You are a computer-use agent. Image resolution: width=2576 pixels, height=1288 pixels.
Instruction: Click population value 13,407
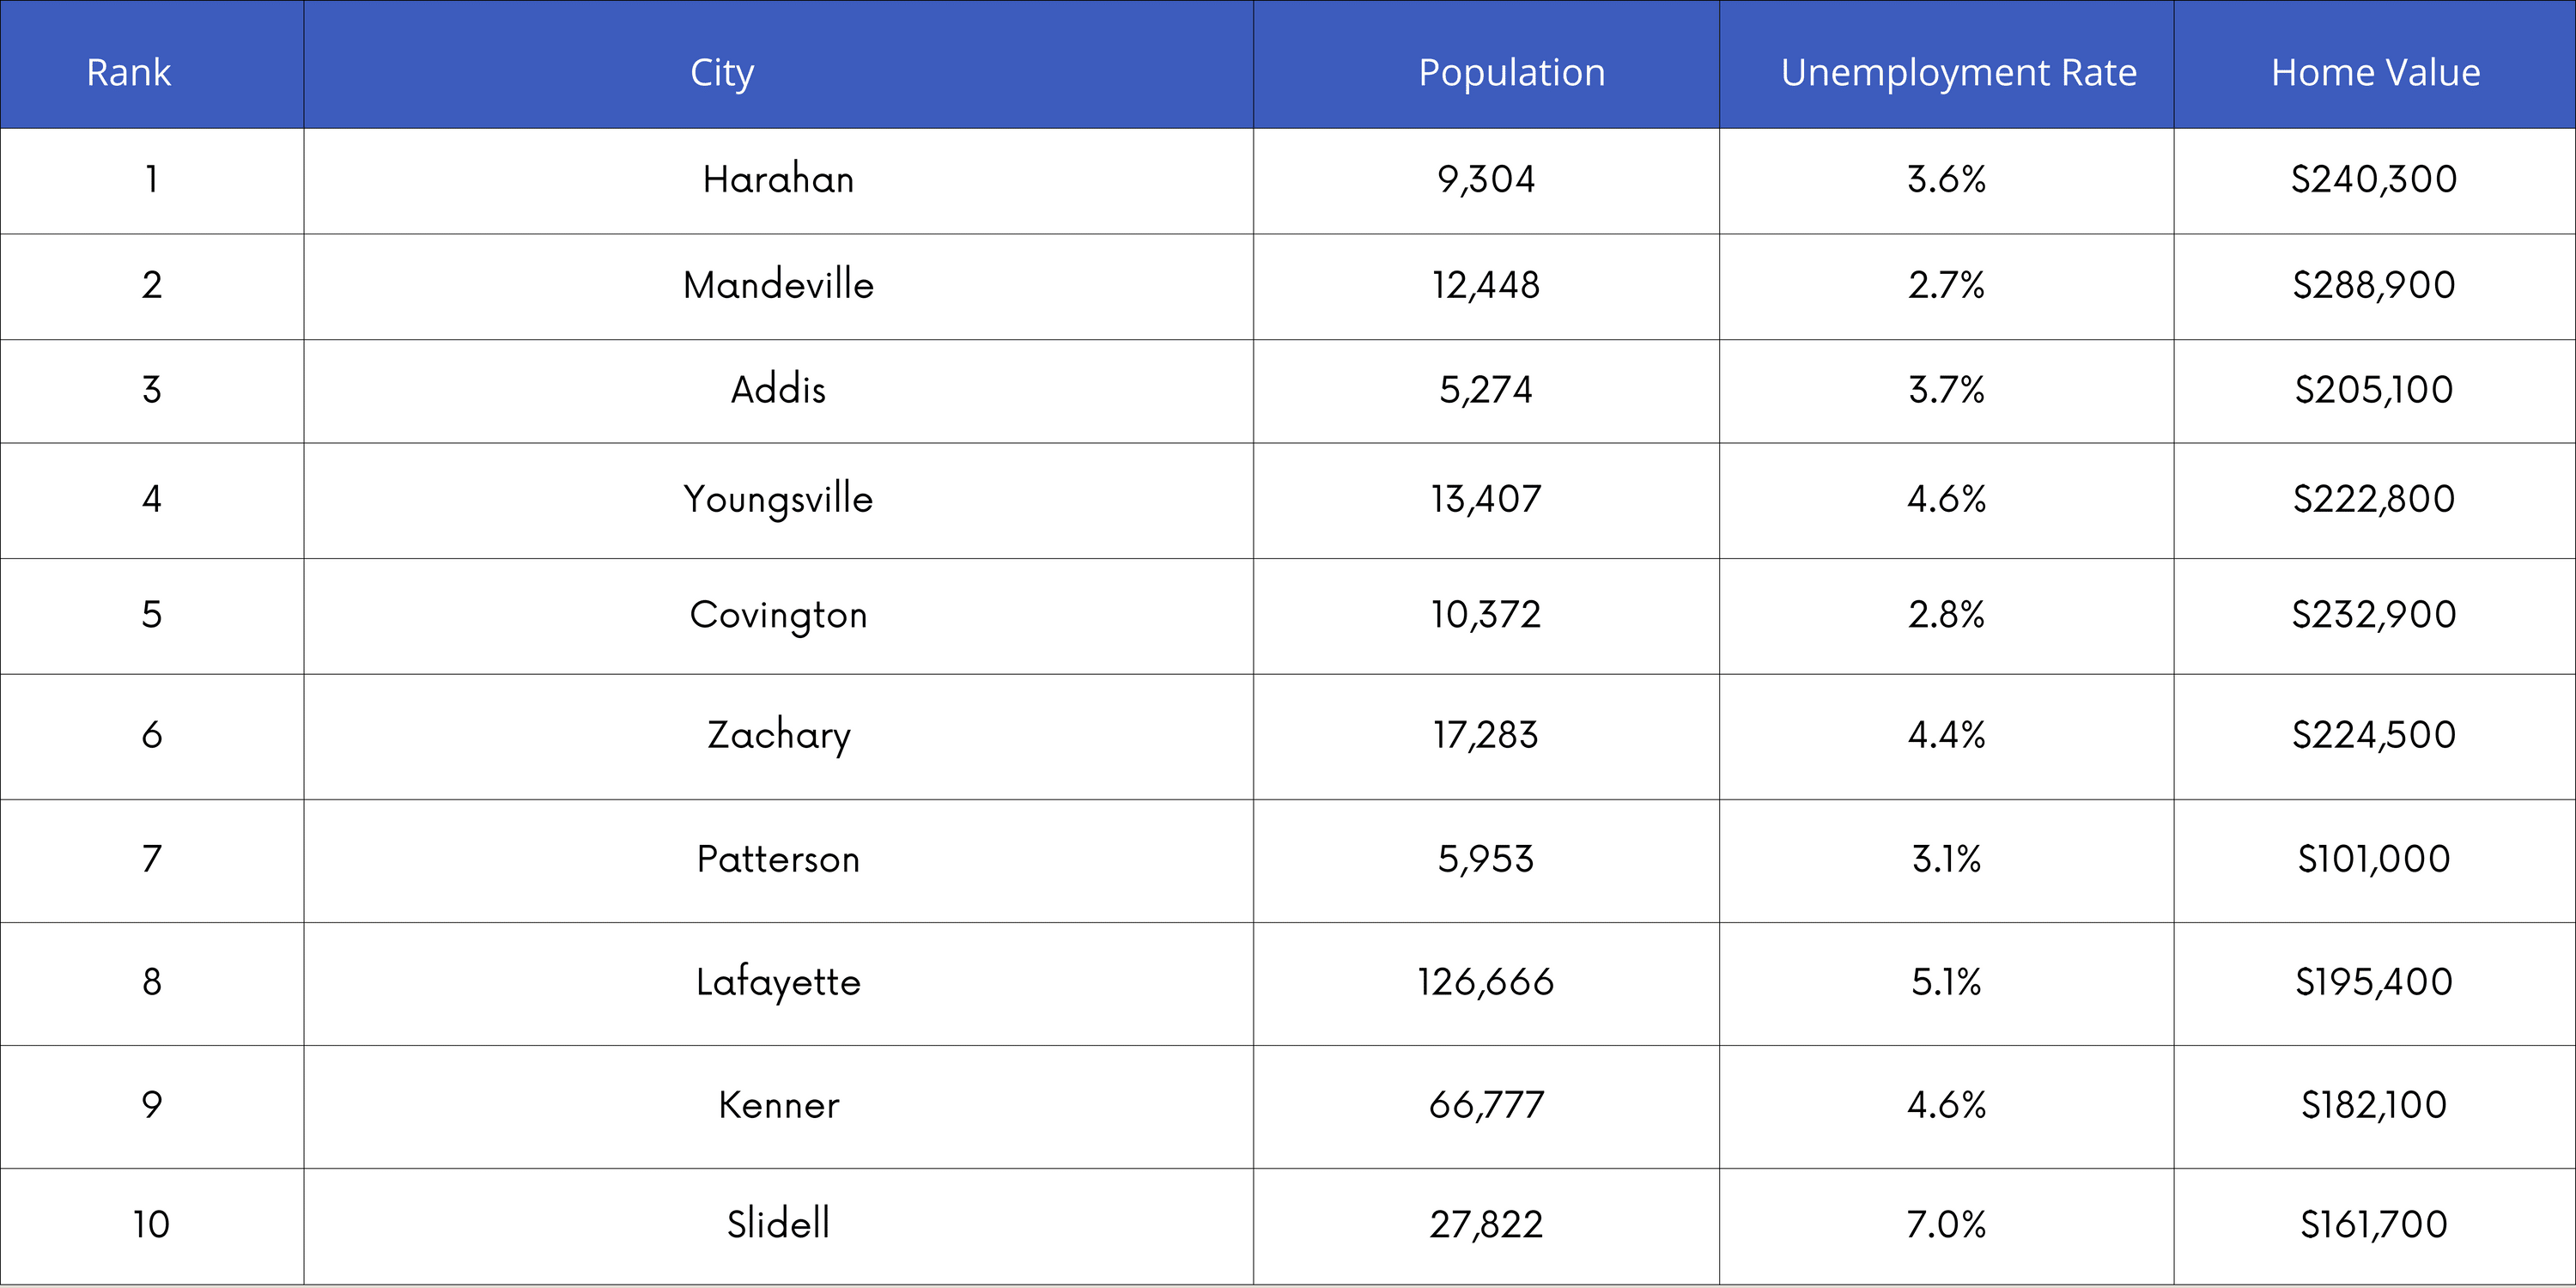click(1486, 499)
